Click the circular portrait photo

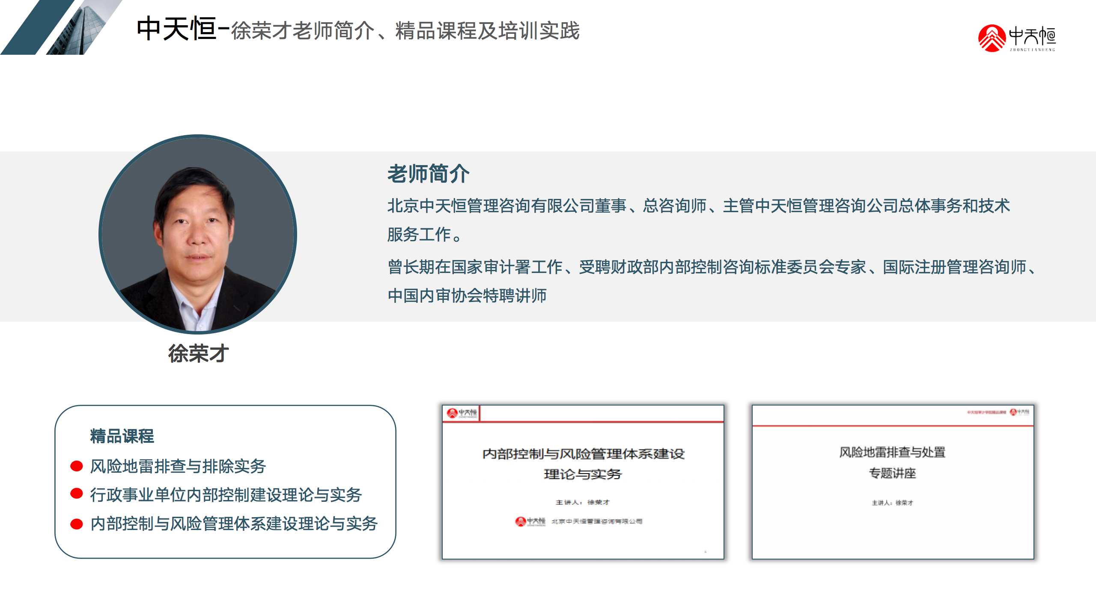[x=198, y=234]
